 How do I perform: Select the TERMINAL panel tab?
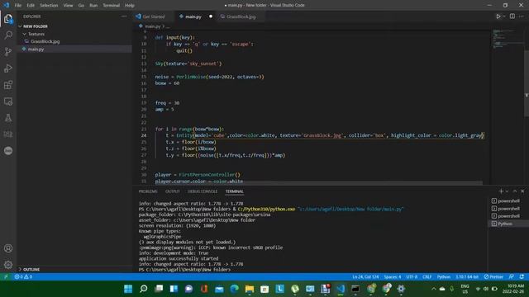(235, 191)
